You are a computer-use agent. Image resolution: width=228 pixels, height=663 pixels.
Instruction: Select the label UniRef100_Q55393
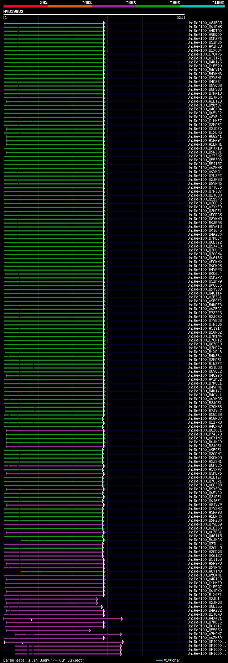(x=204, y=160)
